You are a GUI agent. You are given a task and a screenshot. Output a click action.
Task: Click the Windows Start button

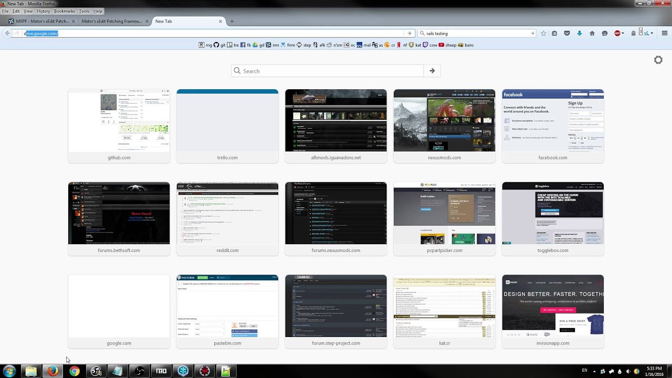pyautogui.click(x=9, y=371)
